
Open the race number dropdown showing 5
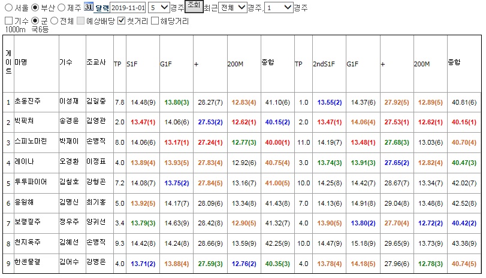point(159,8)
